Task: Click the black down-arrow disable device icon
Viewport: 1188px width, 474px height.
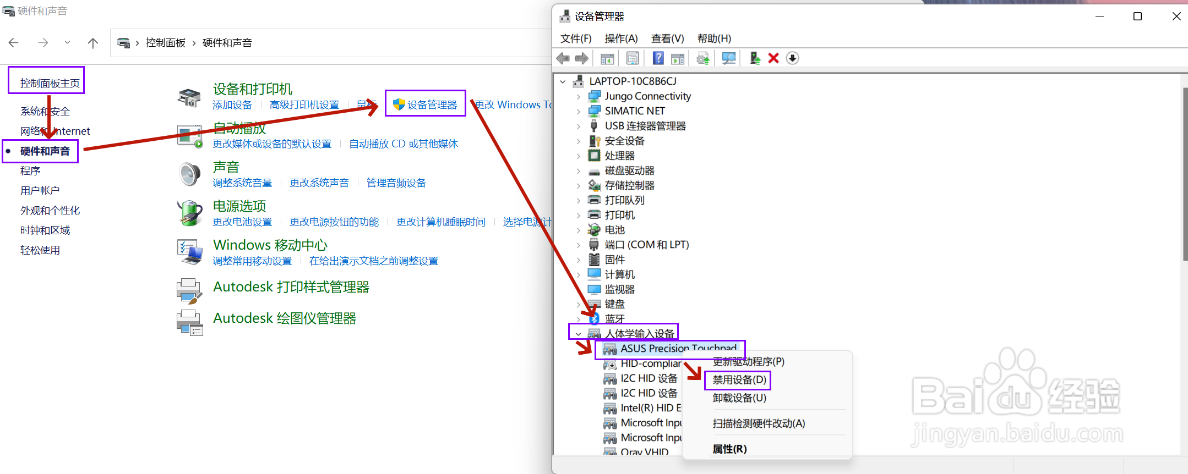Action: click(x=792, y=58)
